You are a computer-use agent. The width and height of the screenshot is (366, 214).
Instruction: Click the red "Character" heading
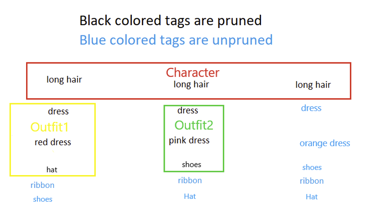click(x=193, y=72)
